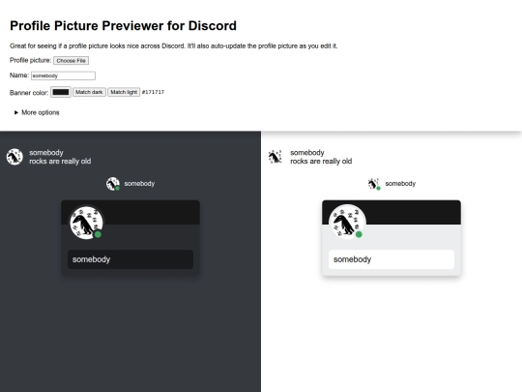
Task: Click the Match light button
Action: click(124, 92)
